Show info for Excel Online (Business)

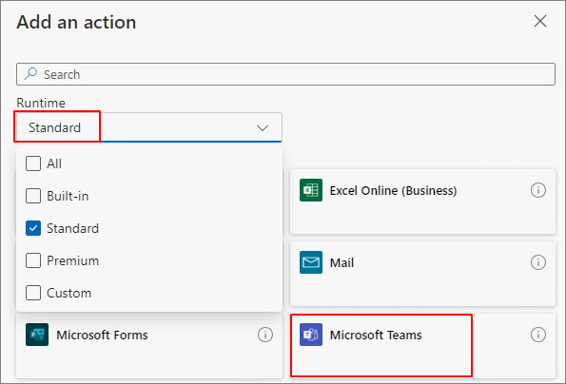[x=537, y=190]
